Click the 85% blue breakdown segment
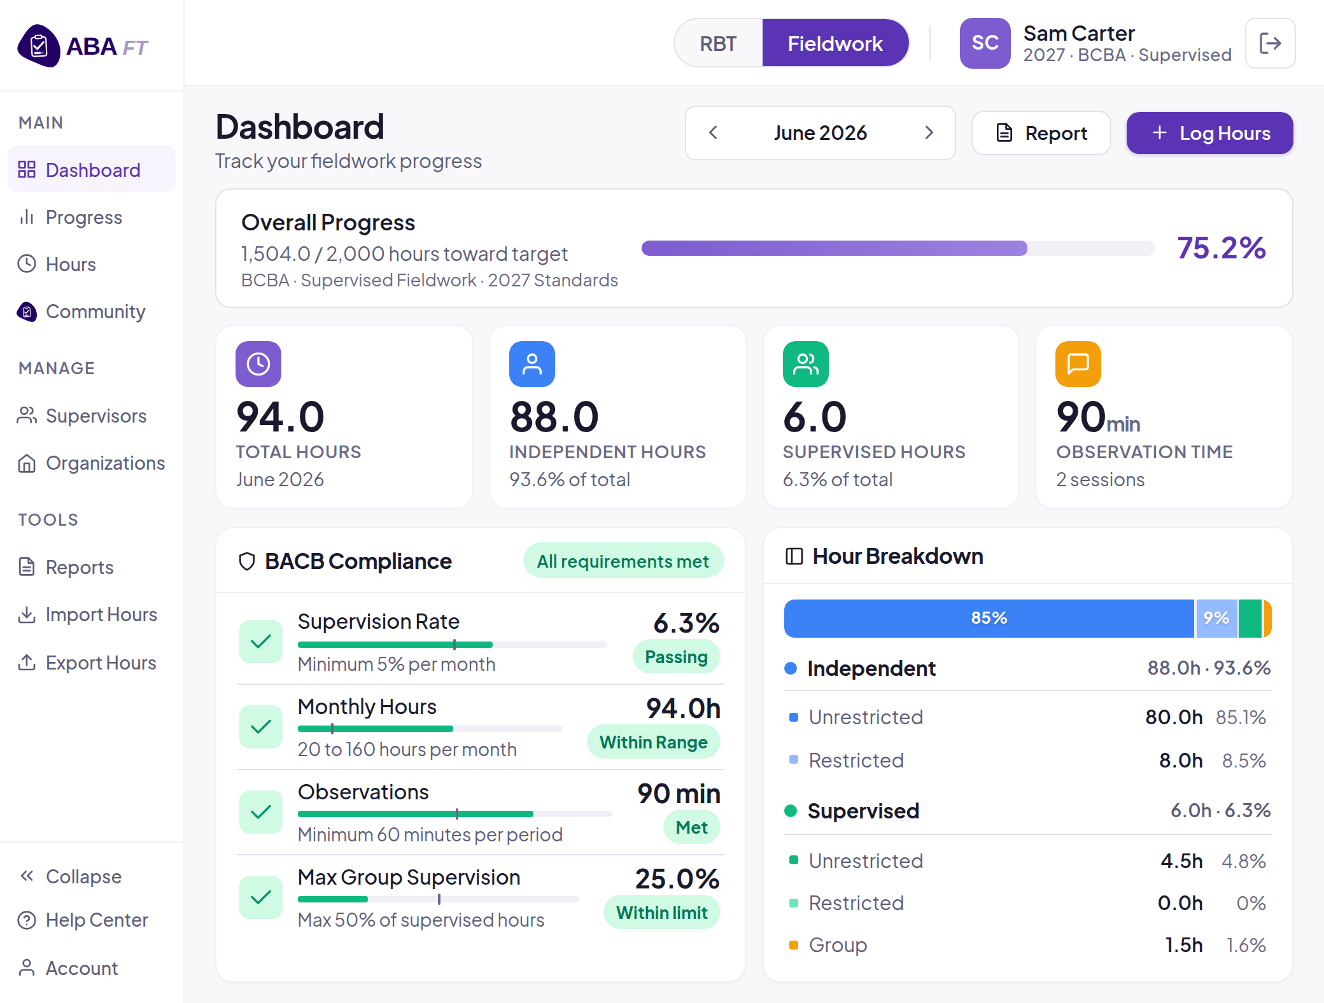 coord(989,618)
